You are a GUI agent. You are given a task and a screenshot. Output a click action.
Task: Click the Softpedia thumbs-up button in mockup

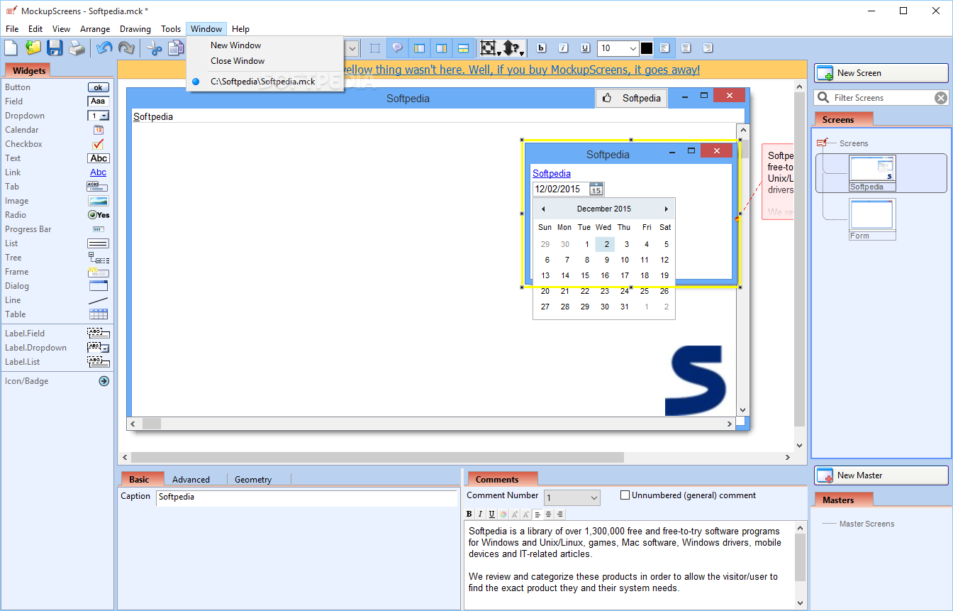click(631, 99)
